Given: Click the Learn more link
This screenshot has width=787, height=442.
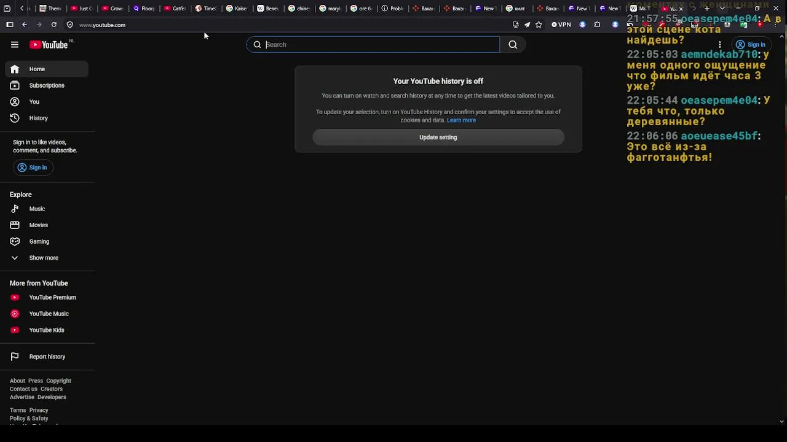Looking at the screenshot, I should 461,120.
